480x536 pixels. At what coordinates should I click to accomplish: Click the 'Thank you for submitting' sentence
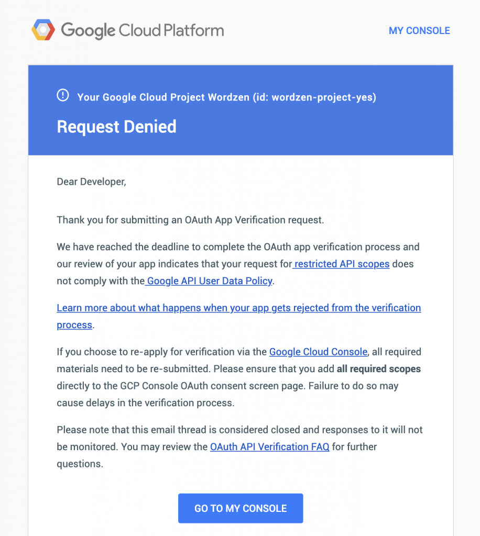(190, 220)
